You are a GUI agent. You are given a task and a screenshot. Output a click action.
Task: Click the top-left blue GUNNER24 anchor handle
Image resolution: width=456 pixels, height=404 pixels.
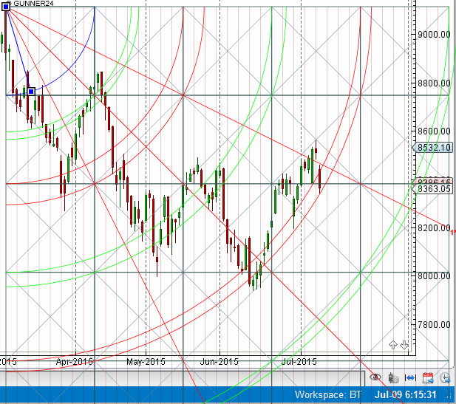(x=6, y=6)
